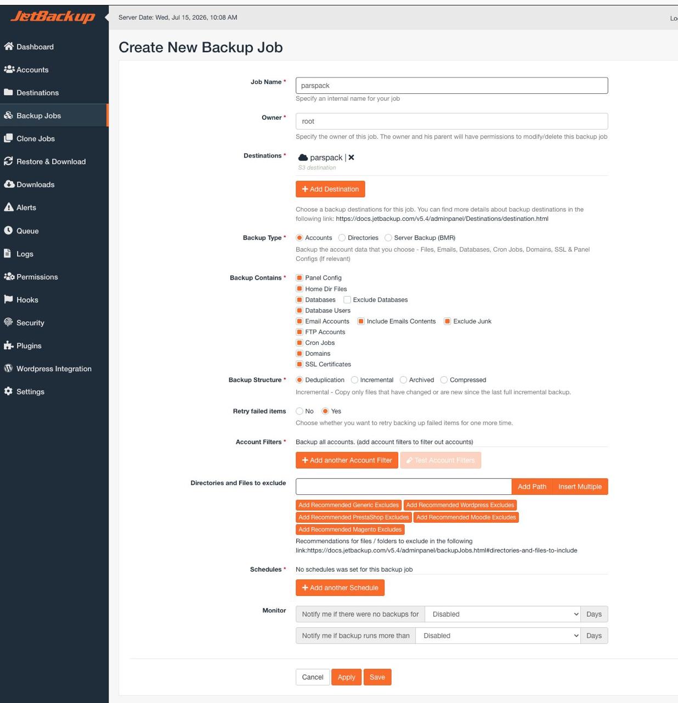Click the Insert Multiple button
This screenshot has width=678, height=703.
pos(580,487)
